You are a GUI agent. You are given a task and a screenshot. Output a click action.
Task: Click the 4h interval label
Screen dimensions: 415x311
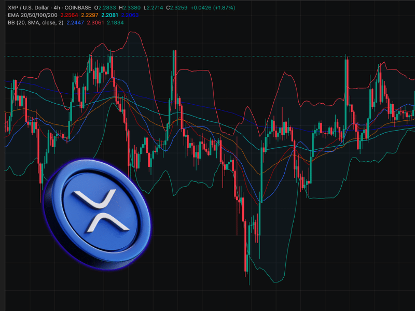point(57,8)
